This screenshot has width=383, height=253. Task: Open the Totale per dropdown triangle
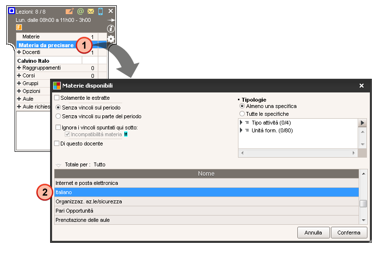[58, 165]
